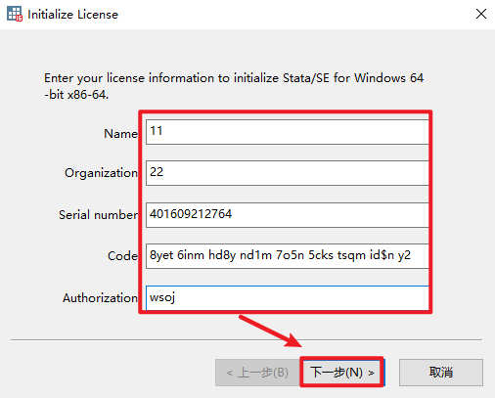Screen dimensions: 495x398
Task: Proceed with the 下一步(N) button
Action: point(342,373)
